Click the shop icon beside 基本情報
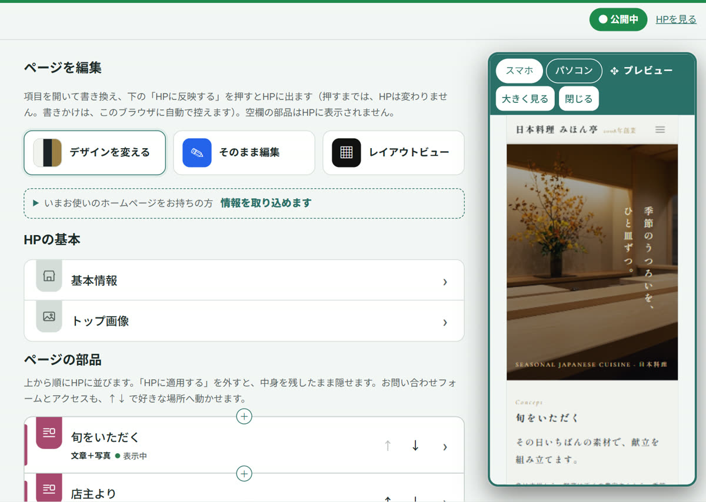Image resolution: width=706 pixels, height=502 pixels. pos(49,276)
